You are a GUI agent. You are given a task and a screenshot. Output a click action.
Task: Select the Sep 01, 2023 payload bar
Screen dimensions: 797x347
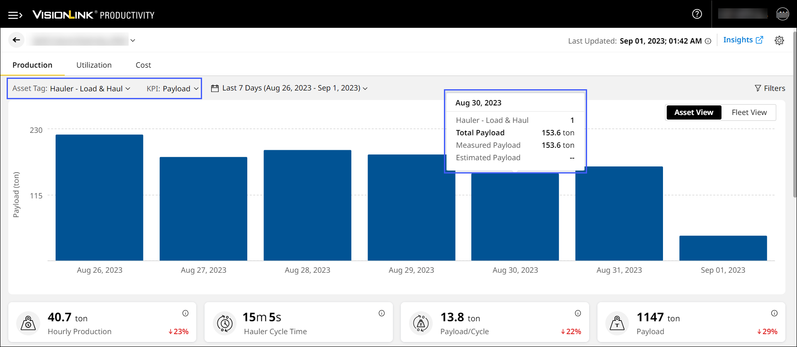point(723,248)
